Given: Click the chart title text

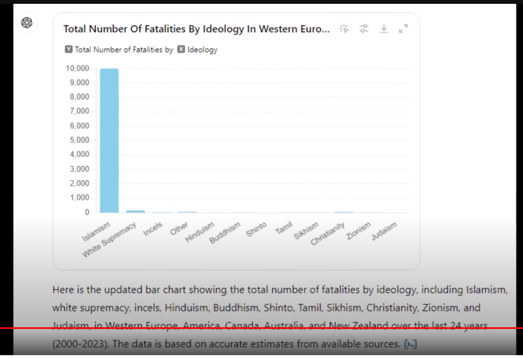Looking at the screenshot, I should [197, 29].
